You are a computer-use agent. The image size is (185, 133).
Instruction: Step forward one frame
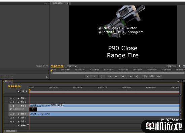[x=130, y=77]
